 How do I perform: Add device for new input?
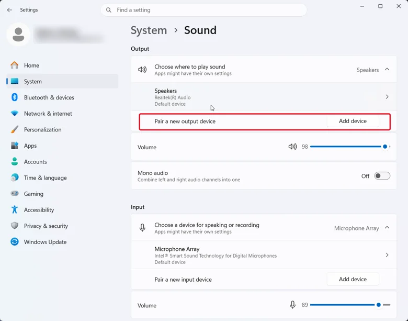pos(353,279)
